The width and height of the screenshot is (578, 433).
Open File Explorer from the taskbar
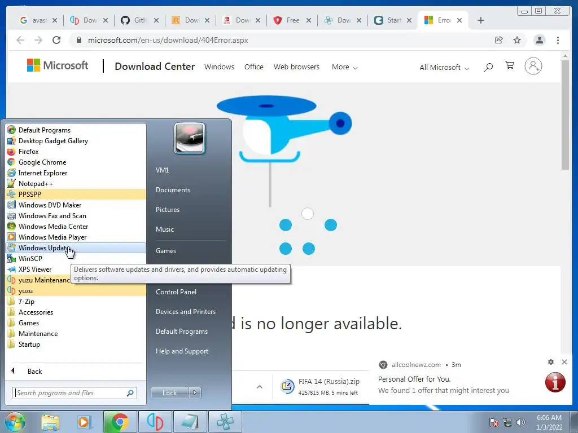point(50,422)
